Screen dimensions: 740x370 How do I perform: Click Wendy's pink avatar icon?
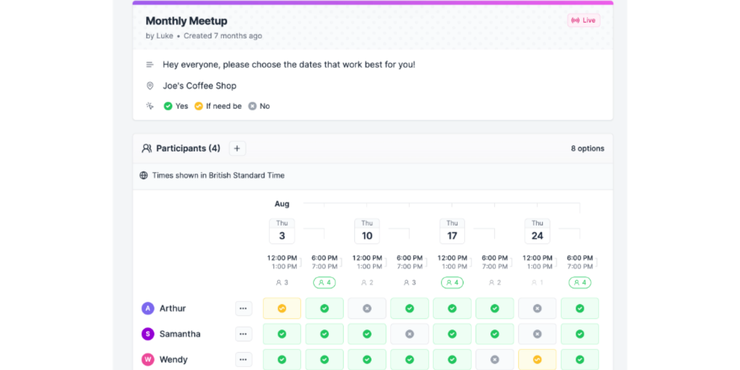[147, 359]
